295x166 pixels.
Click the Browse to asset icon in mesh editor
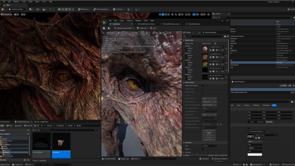tap(109, 28)
